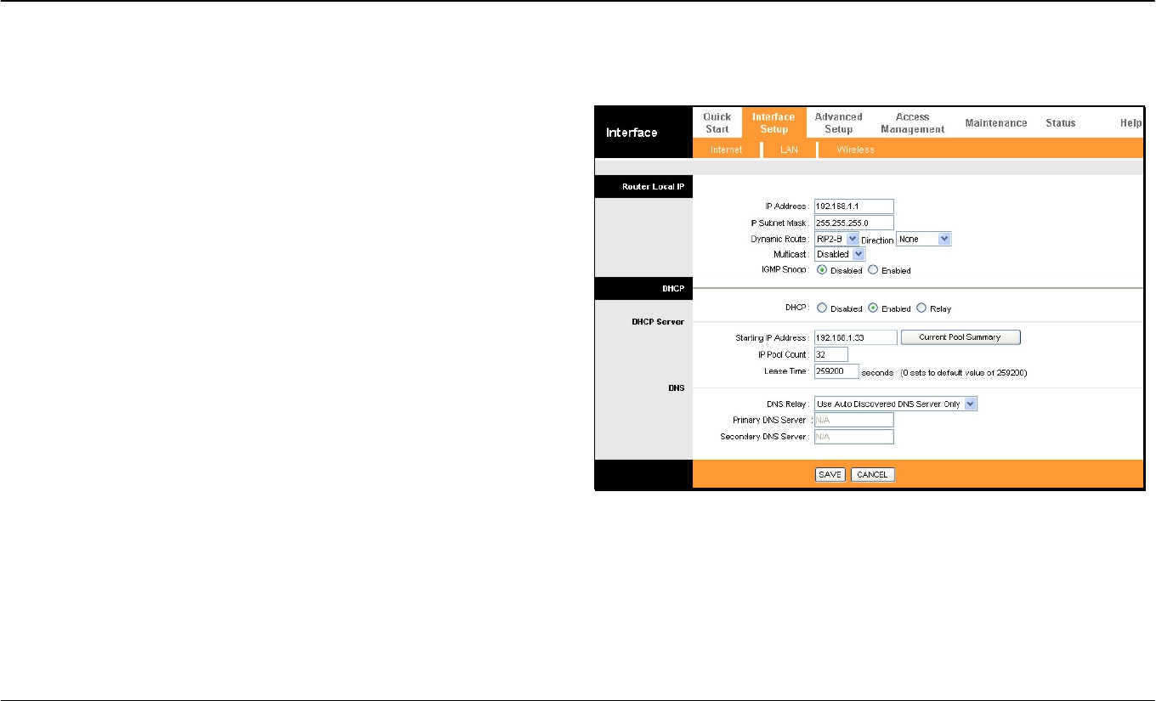Screen dimensions: 1156x701
Task: Open the Quick Start tab
Action: click(717, 123)
